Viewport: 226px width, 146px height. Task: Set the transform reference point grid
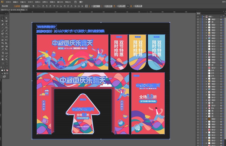click(x=86, y=6)
